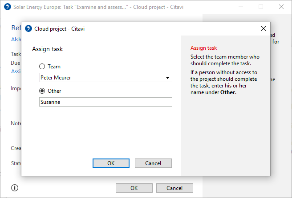The image size is (292, 198).
Task: Click the partially hidden blue Assi link
Action: (x=16, y=71)
